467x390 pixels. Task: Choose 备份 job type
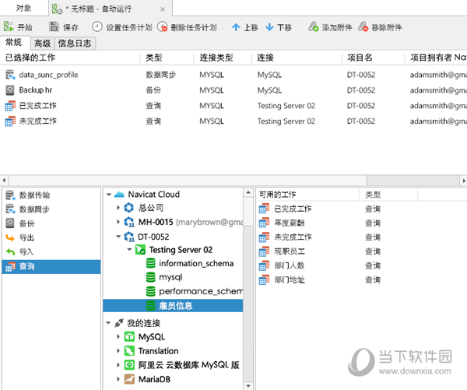[x=51, y=223]
